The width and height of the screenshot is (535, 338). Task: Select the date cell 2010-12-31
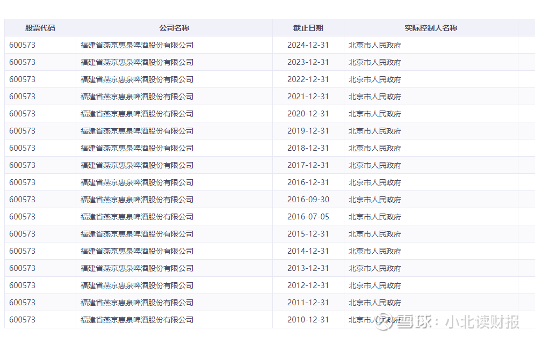point(308,320)
